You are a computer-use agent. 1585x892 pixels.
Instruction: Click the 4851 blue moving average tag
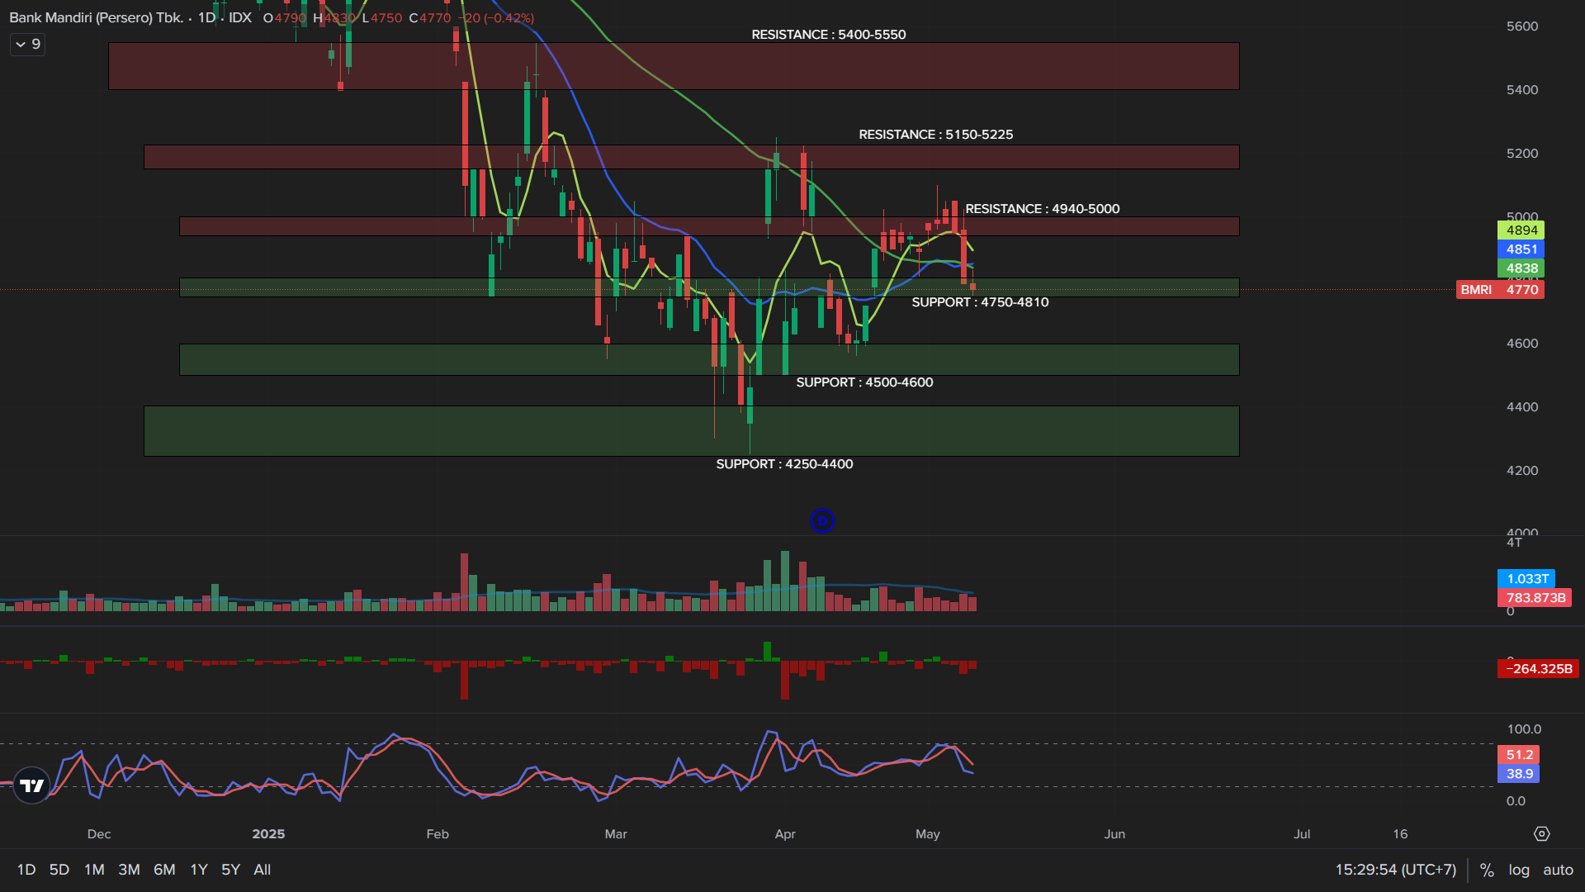1521,249
